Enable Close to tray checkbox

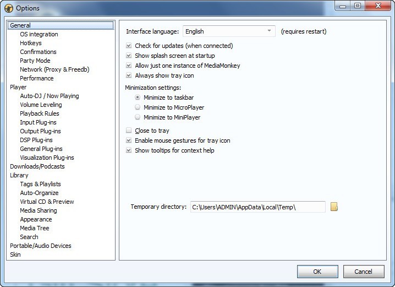point(129,131)
